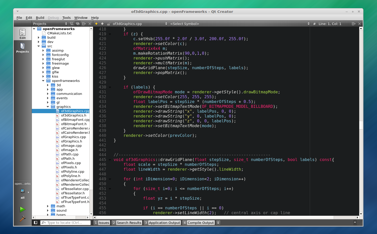Collapse the src folder

point(39,46)
